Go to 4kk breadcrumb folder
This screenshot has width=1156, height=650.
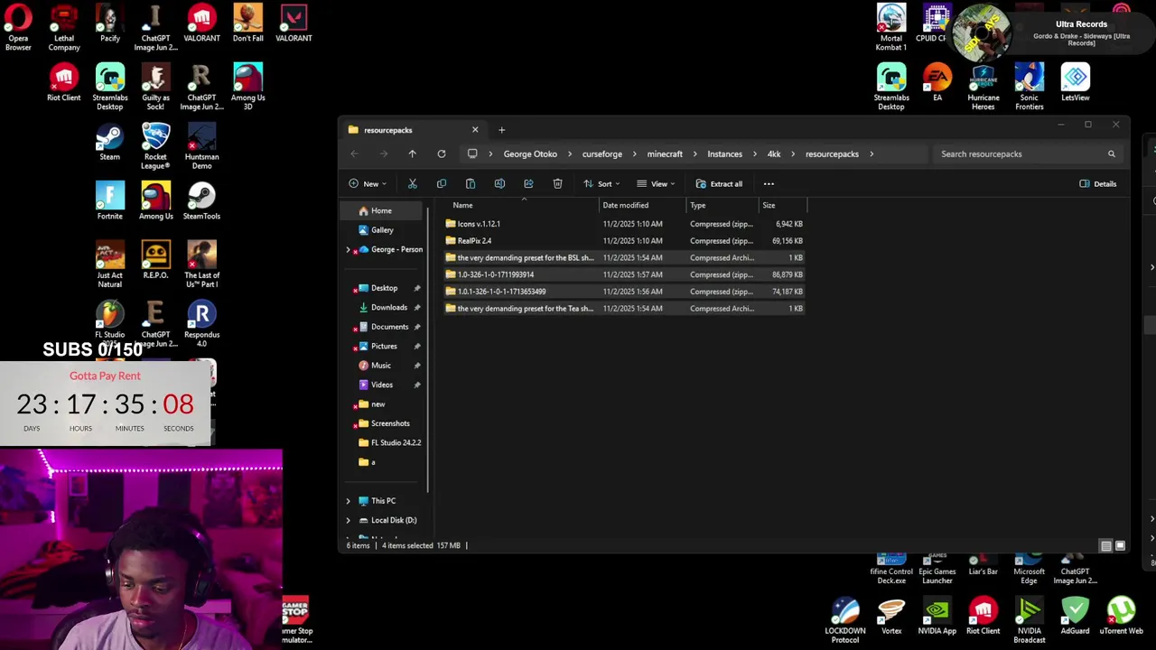tap(774, 154)
